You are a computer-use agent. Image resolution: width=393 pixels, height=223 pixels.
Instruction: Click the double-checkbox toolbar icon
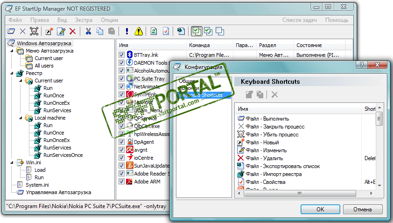tap(208, 31)
